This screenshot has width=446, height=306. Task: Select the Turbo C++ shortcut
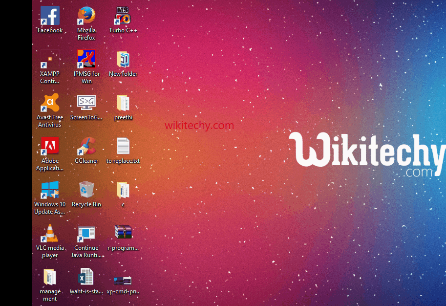(x=123, y=16)
